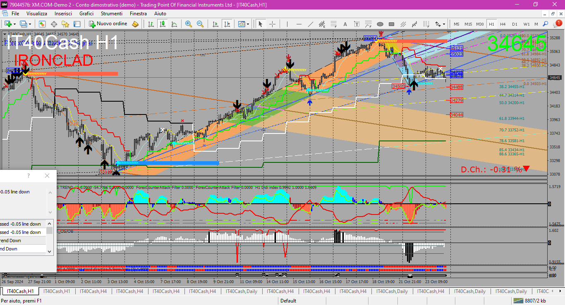Select the regression channel tool
The image size is (565, 305).
coord(415,24)
